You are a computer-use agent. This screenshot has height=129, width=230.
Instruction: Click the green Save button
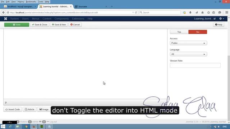coord(17,25)
